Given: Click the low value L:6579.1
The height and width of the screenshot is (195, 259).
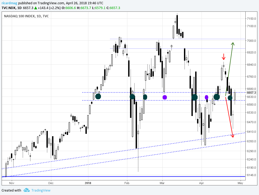Looking at the screenshot, I should point(99,8).
